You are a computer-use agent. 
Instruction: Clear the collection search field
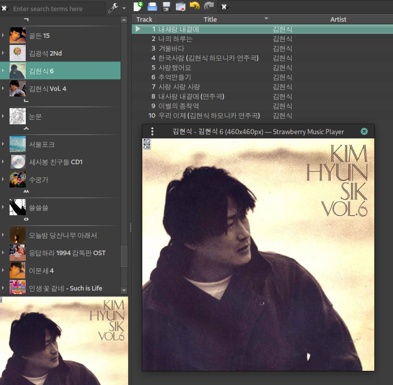[4, 9]
